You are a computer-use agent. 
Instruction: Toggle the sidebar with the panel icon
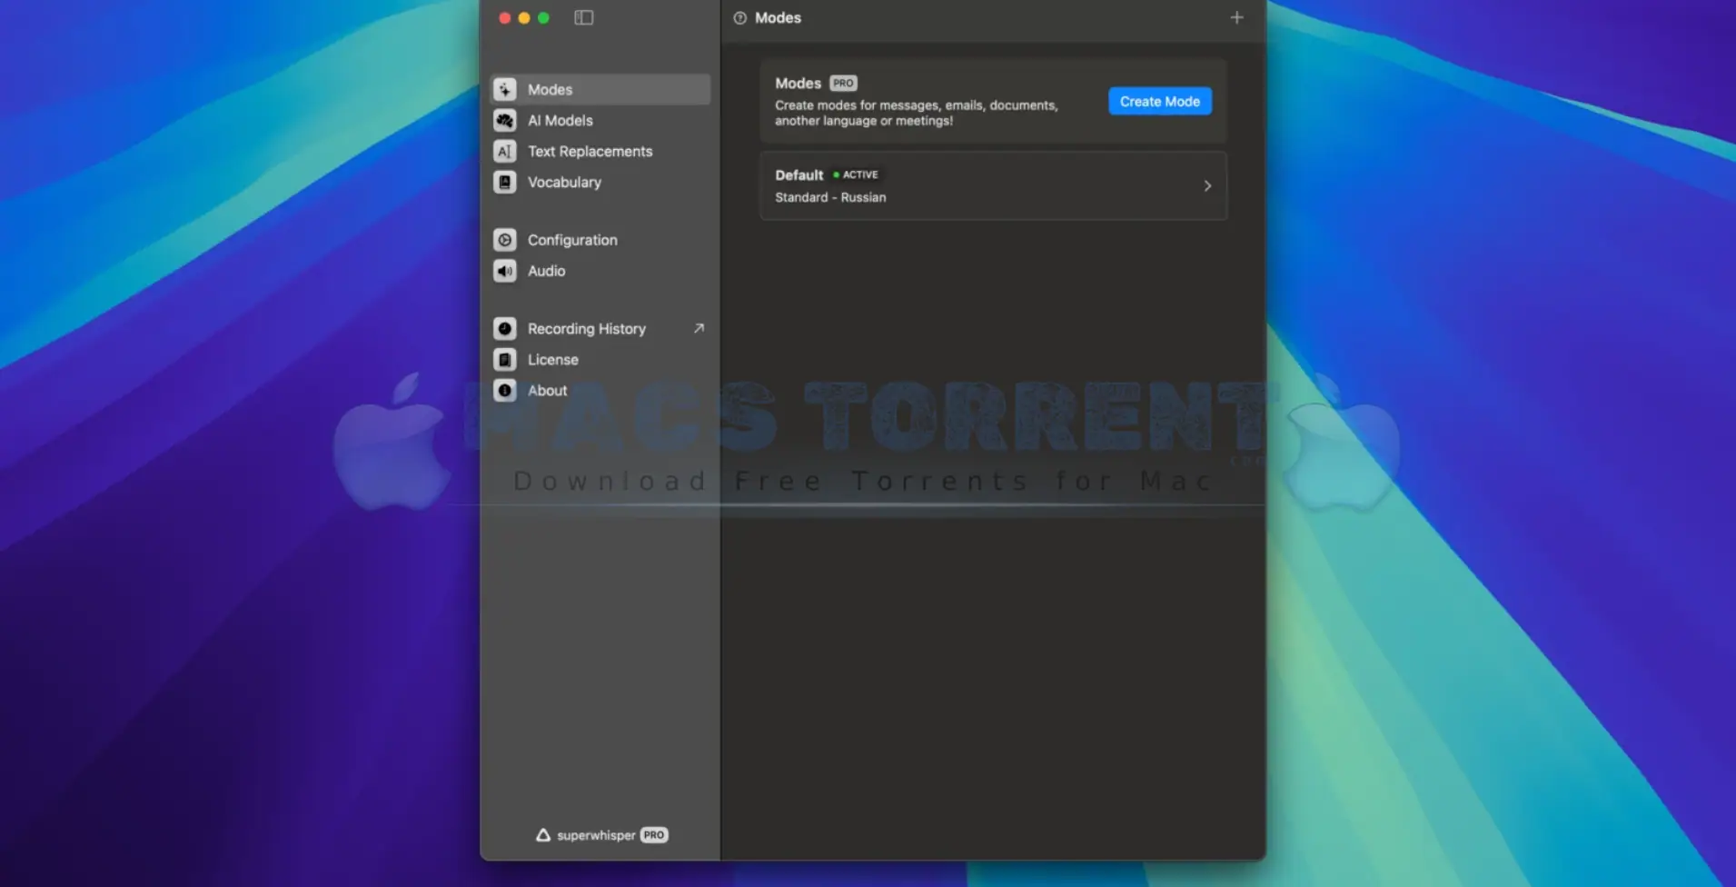point(584,17)
